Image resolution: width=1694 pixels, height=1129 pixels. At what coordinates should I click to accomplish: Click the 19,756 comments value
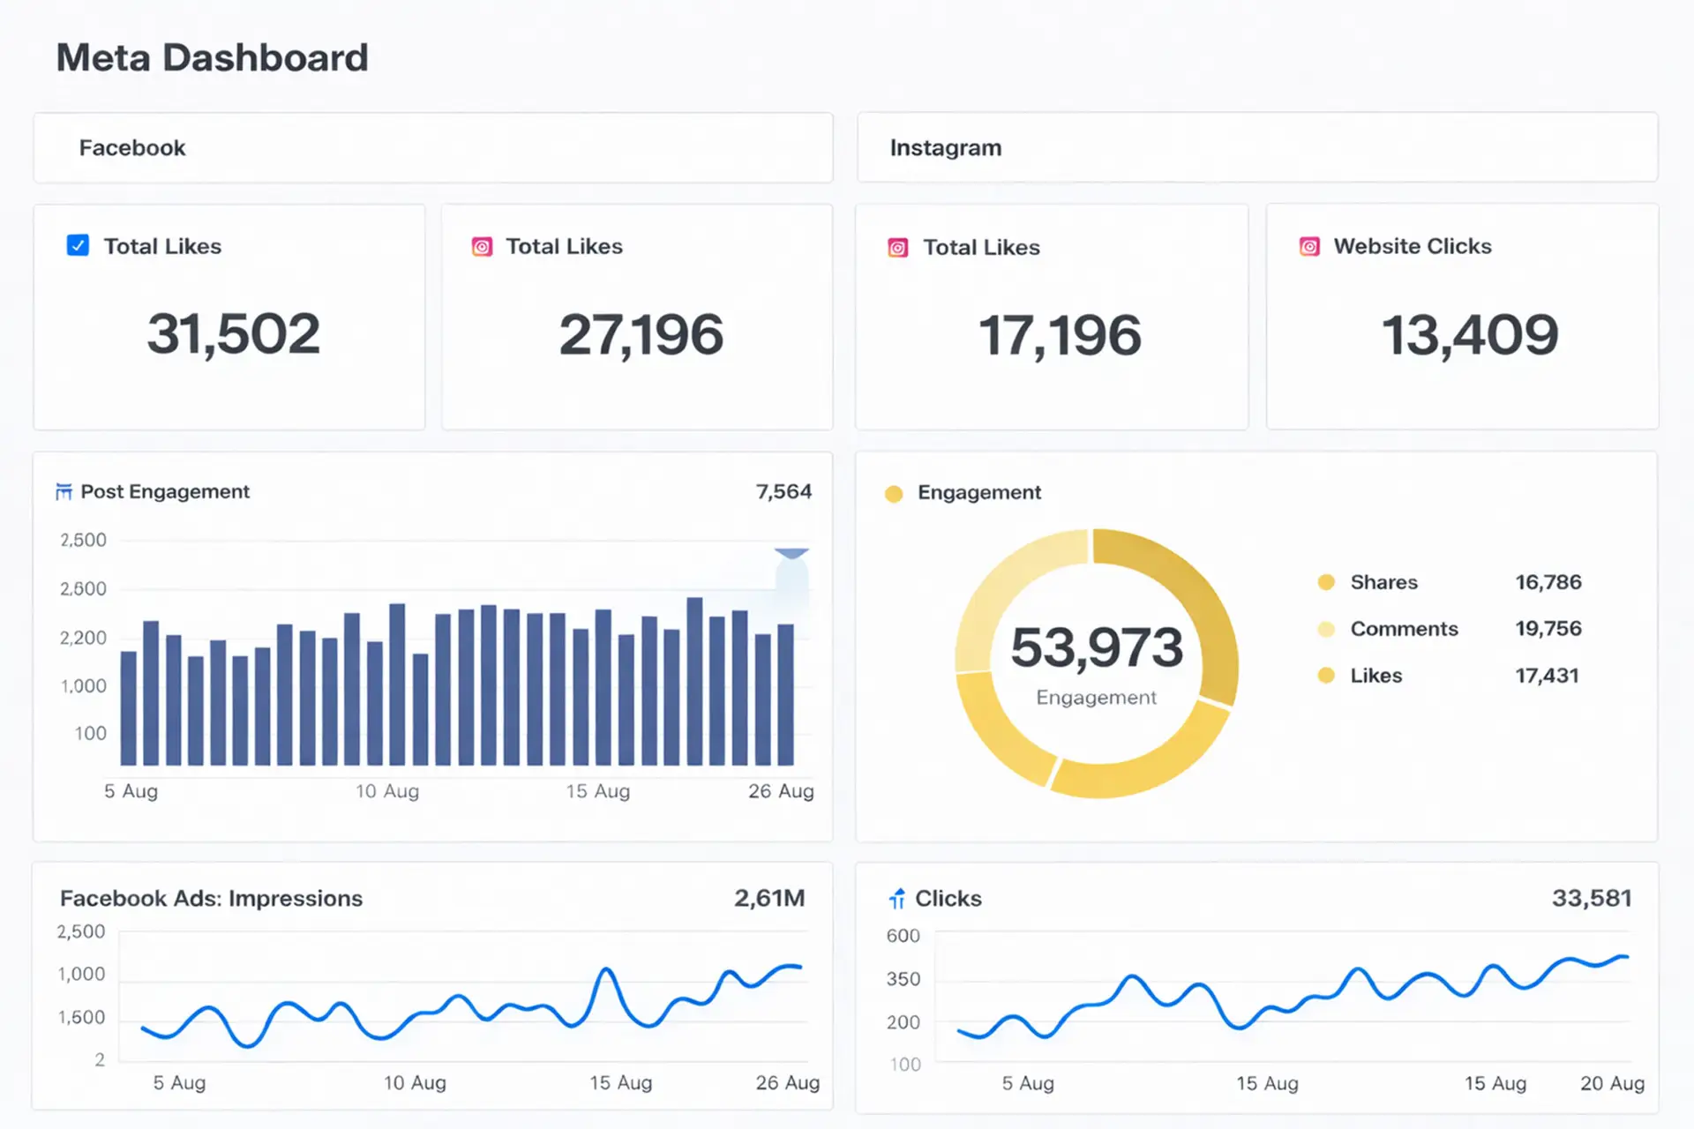point(1548,629)
